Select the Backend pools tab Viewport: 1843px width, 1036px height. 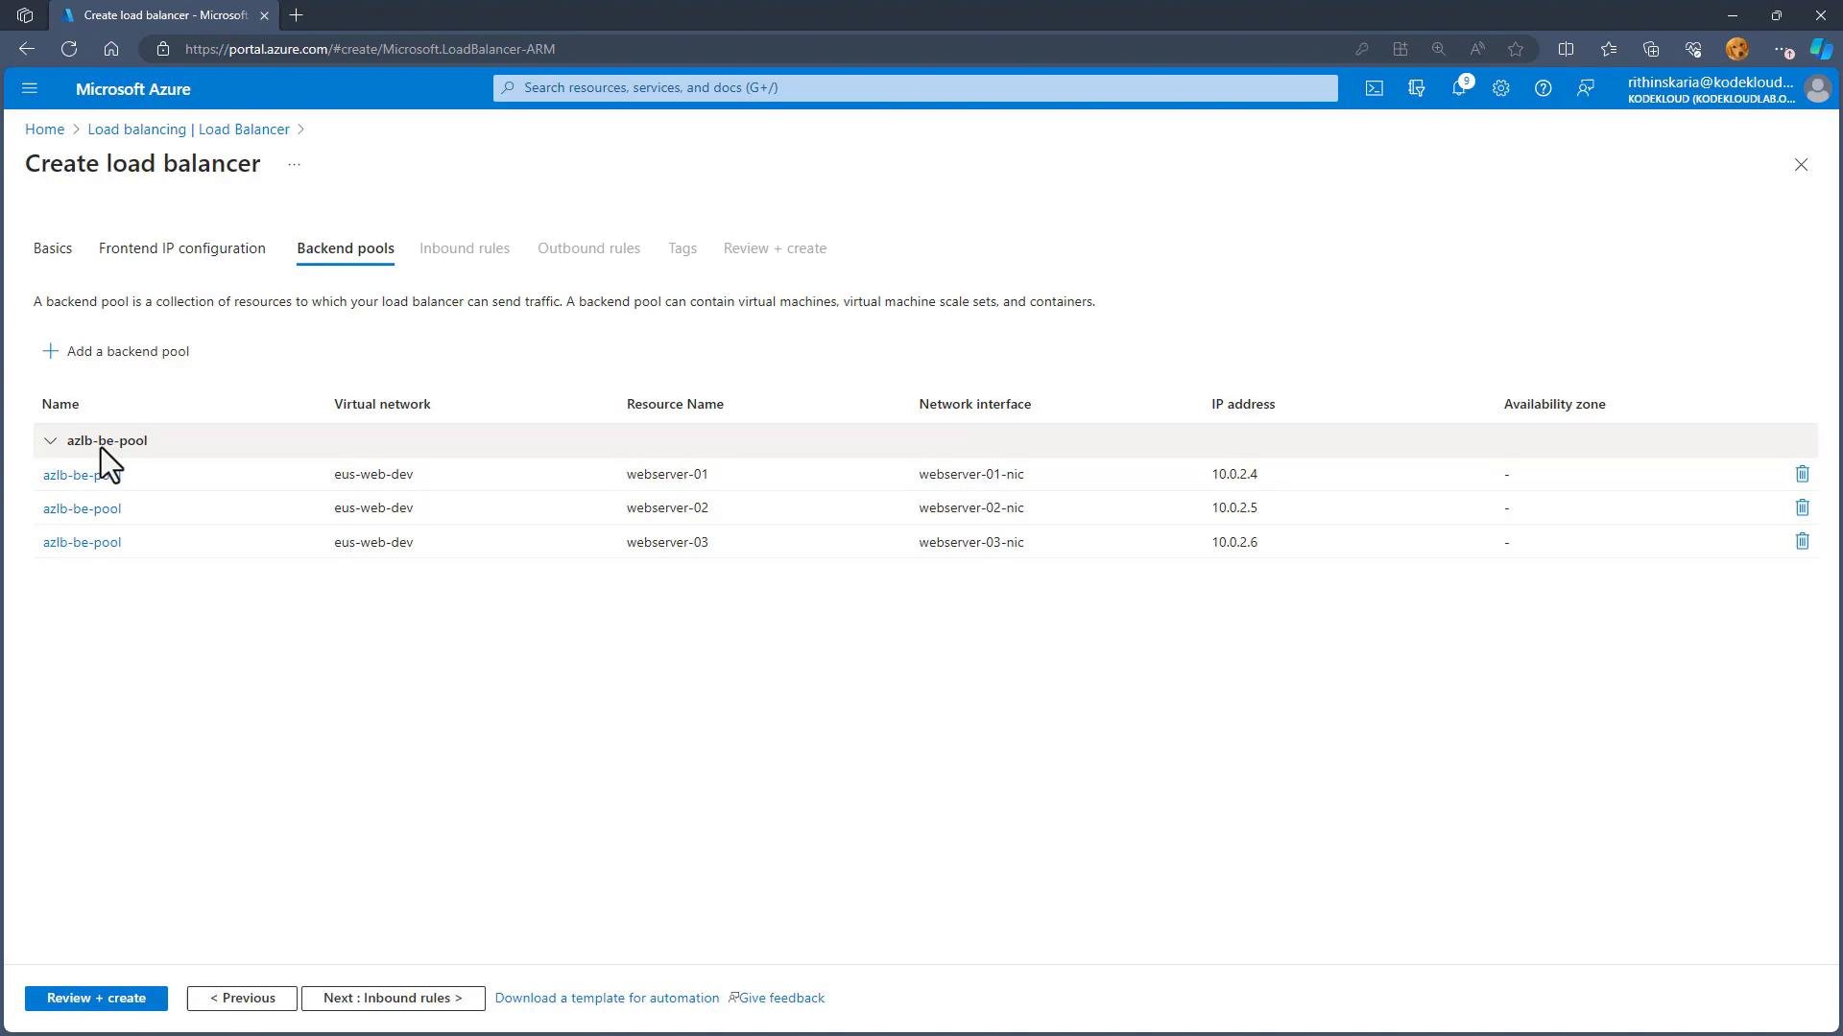pyautogui.click(x=346, y=248)
